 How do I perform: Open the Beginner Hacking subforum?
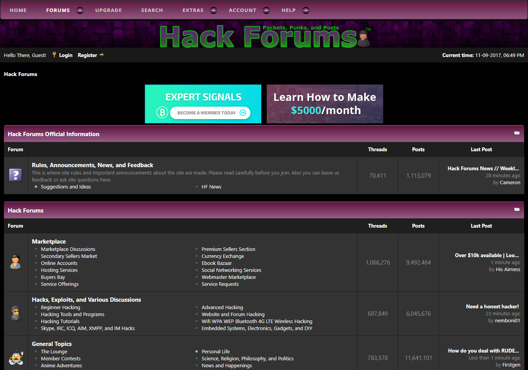(61, 308)
